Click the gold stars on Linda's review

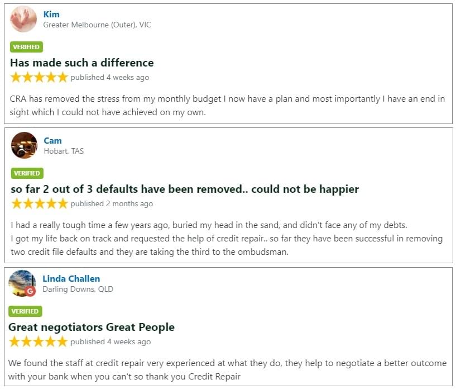(38, 341)
